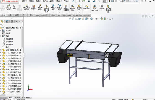Expand the History tree node
The height and width of the screenshot is (100, 155).
1,30
